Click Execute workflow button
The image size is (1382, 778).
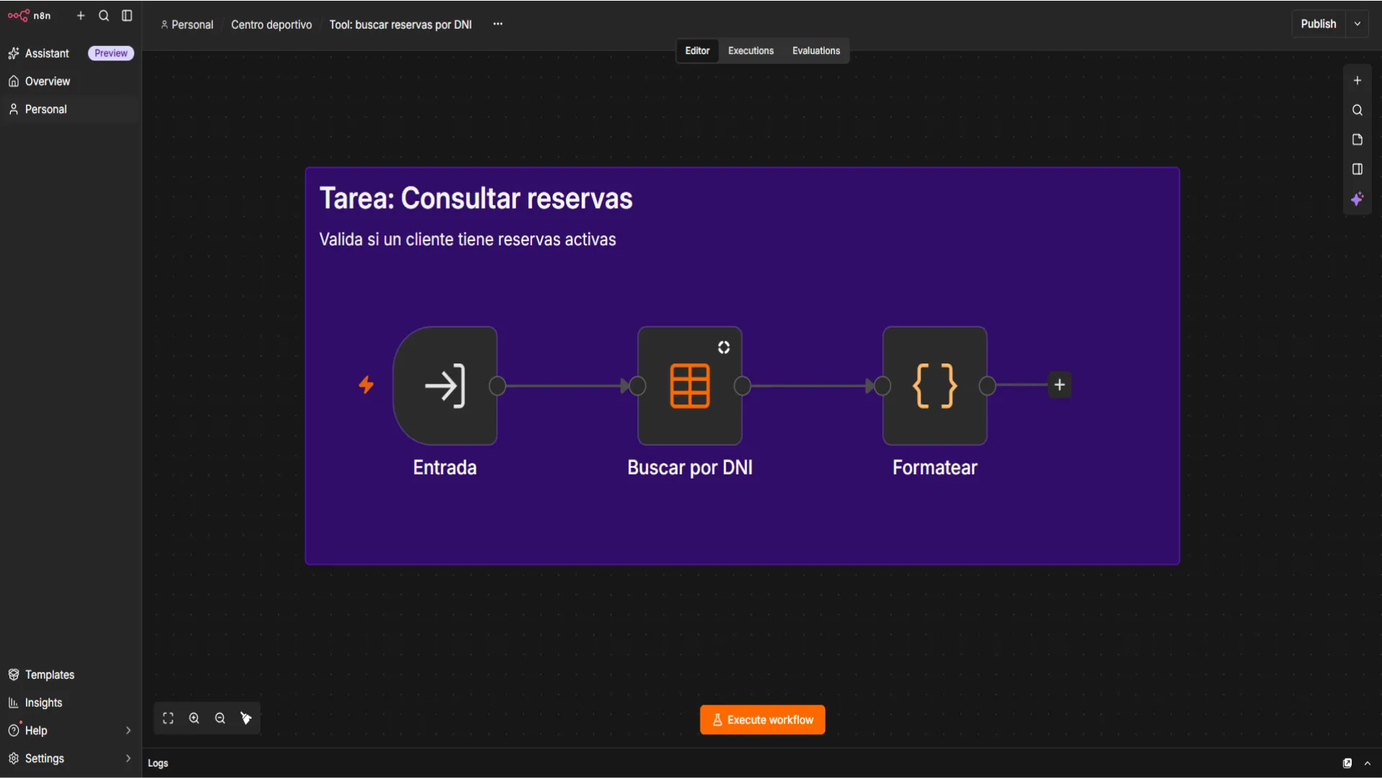click(762, 720)
